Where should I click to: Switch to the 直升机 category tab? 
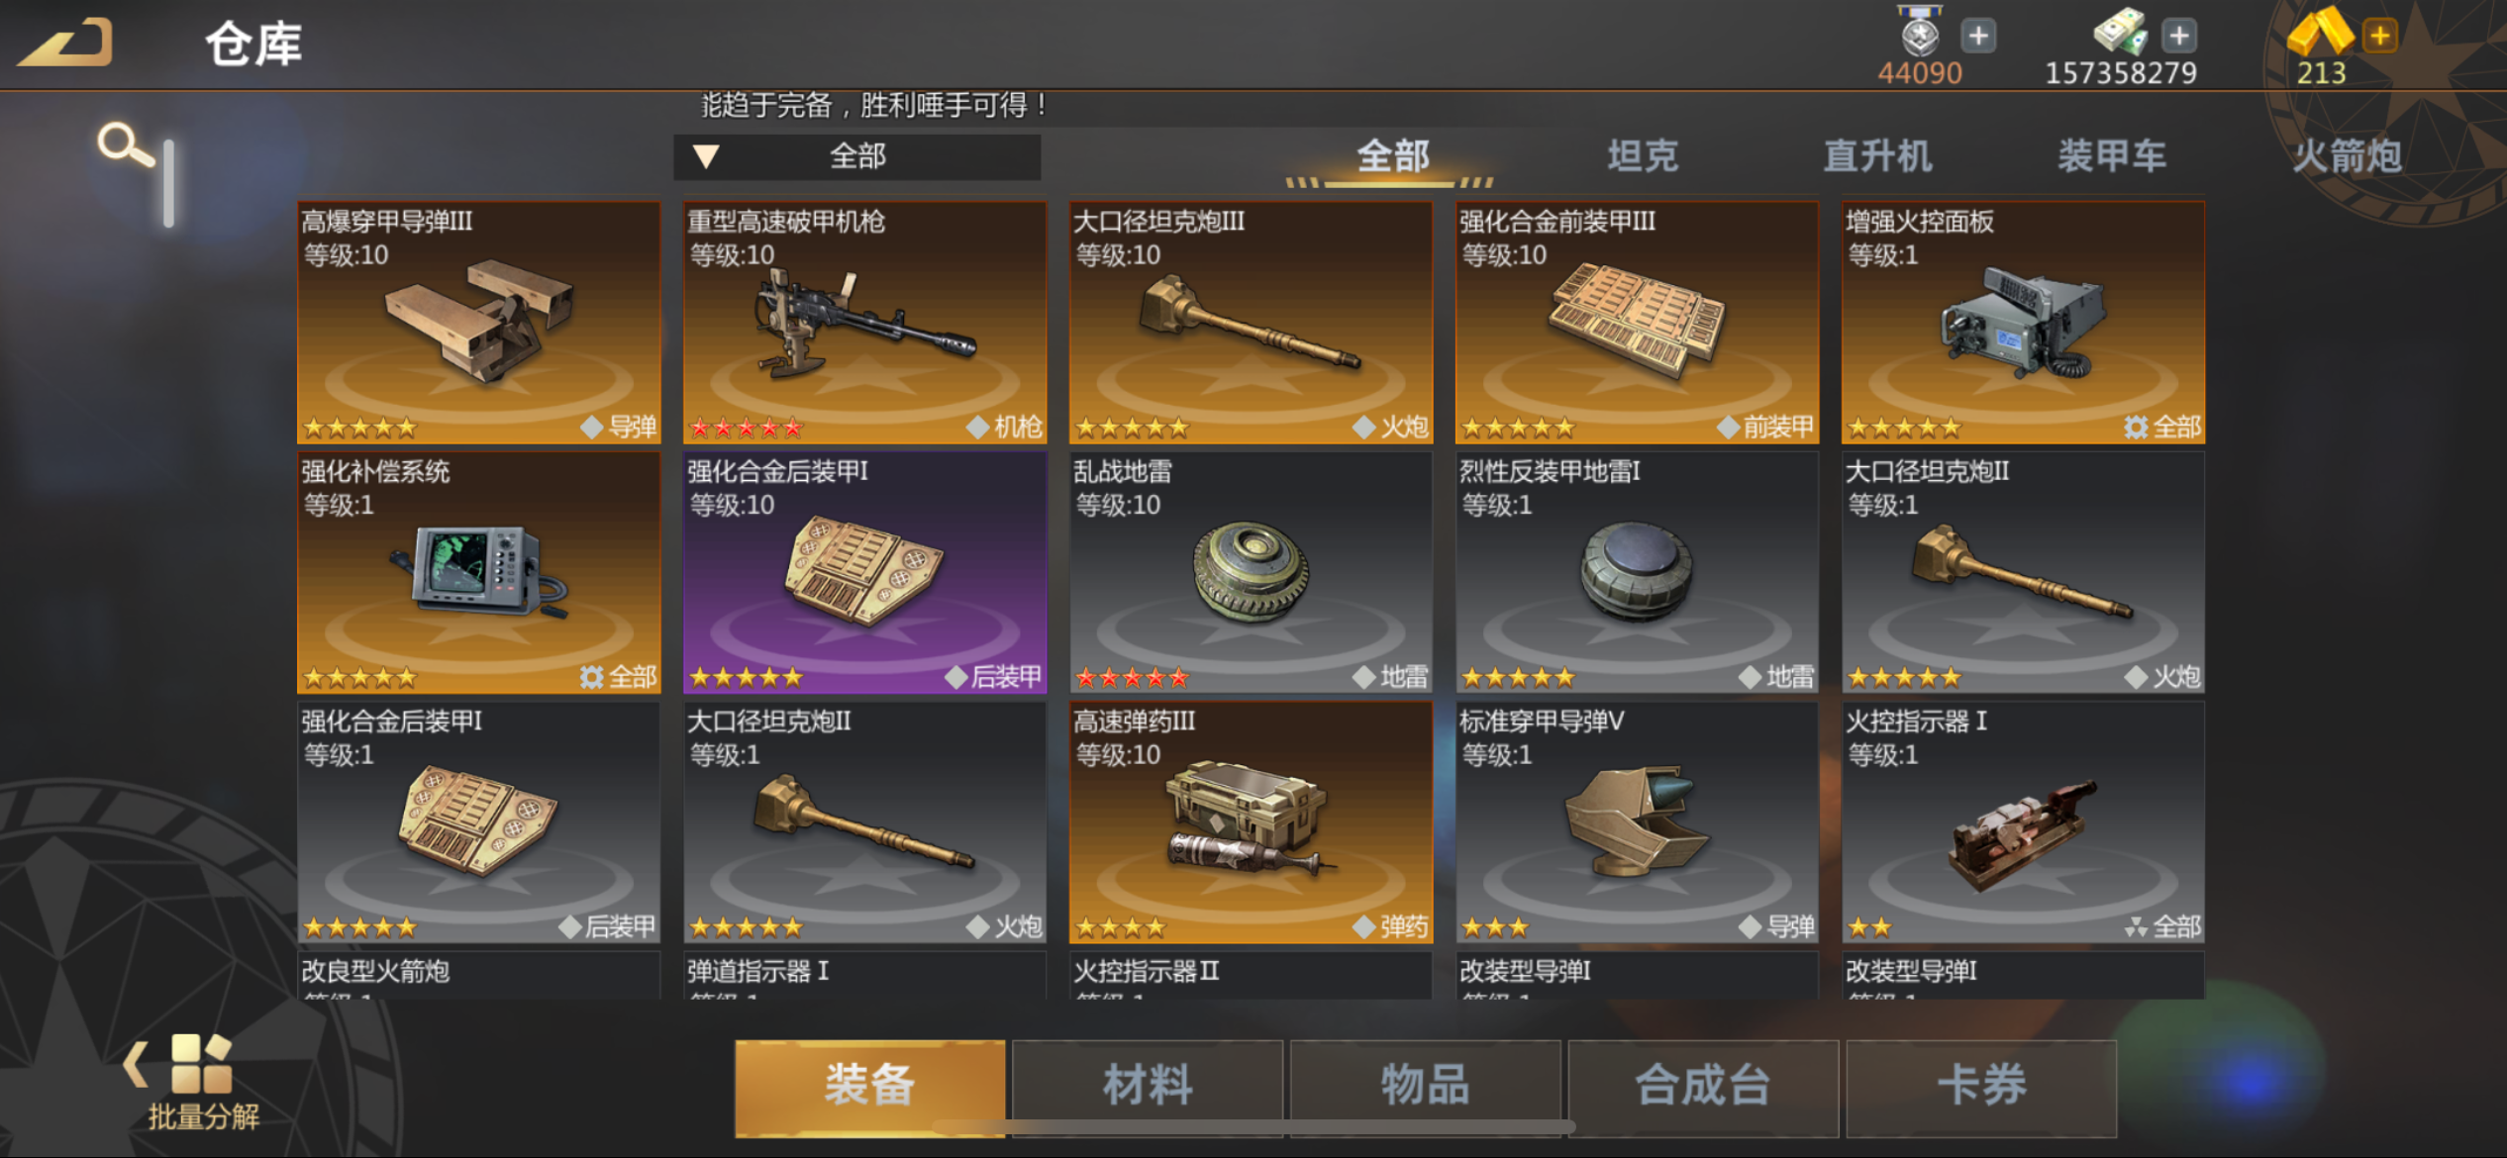tap(1877, 156)
